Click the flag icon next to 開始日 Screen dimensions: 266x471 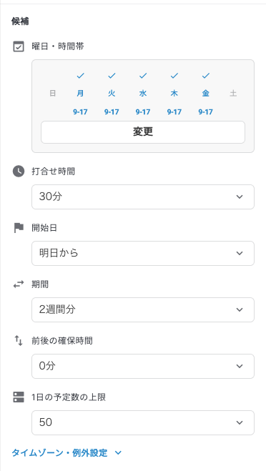pos(19,228)
